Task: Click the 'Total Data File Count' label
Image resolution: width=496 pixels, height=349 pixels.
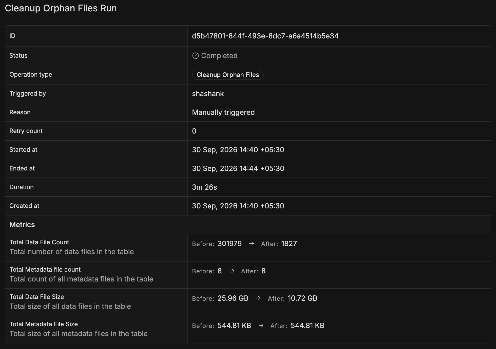Action: point(39,242)
